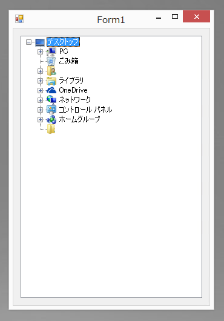
Task: Select the ホームグループ label
Action: click(79, 119)
